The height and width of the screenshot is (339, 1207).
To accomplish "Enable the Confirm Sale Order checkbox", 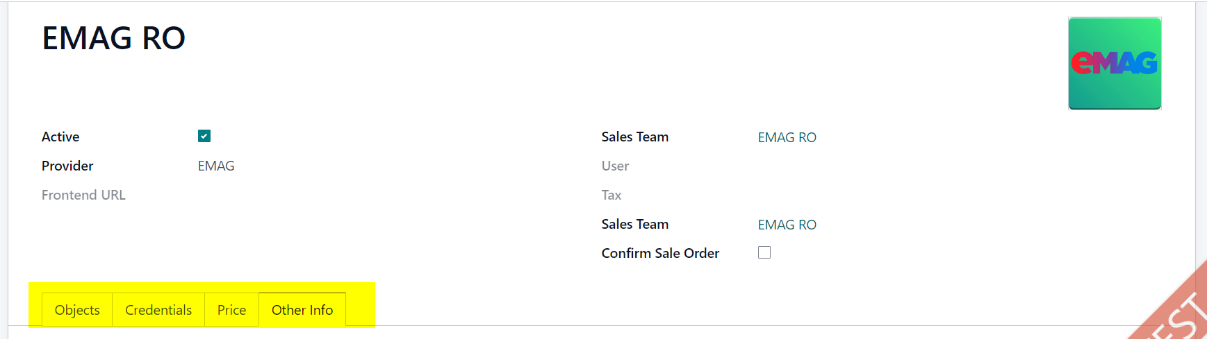I will click(764, 252).
